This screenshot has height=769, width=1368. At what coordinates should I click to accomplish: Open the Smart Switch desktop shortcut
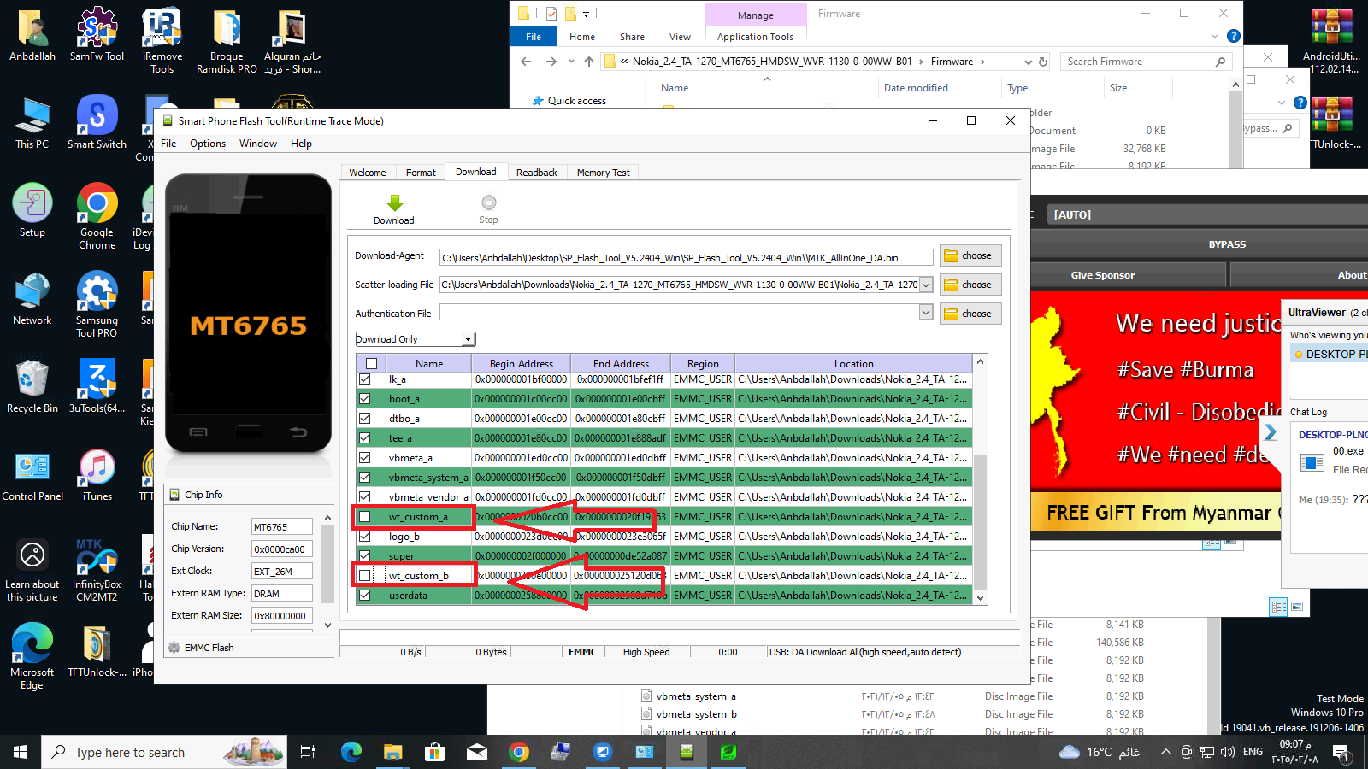(x=97, y=122)
